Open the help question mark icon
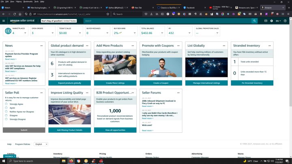The image size is (292, 164). pos(285,21)
